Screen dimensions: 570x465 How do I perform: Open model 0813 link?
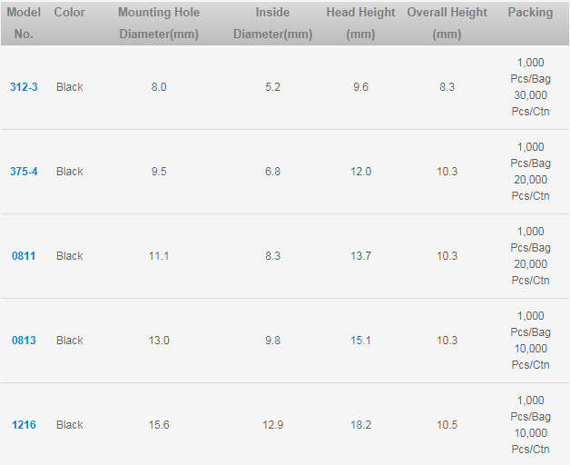[x=24, y=341]
